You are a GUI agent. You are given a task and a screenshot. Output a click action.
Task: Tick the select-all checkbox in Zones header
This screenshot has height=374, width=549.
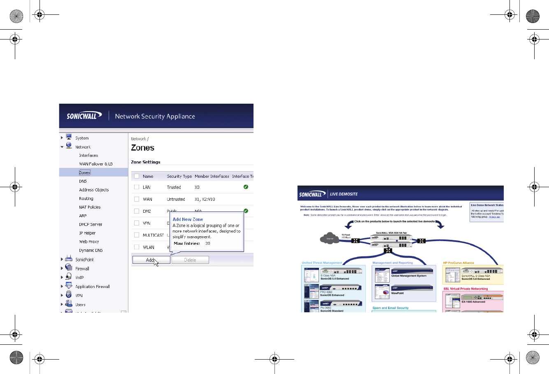137,176
